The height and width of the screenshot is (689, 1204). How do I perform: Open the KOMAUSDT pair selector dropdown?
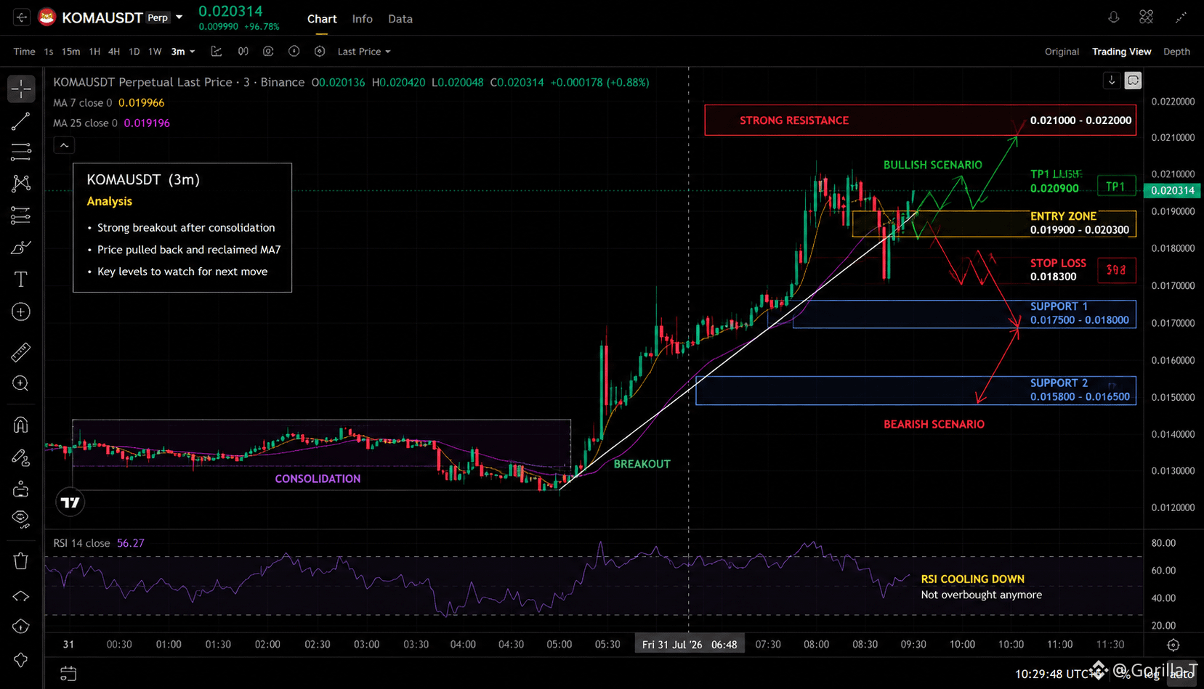tap(179, 17)
